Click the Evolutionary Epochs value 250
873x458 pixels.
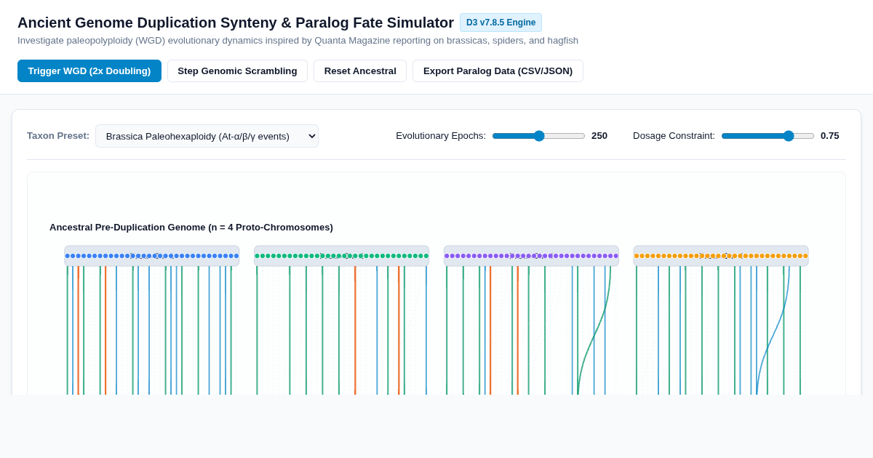(x=599, y=135)
